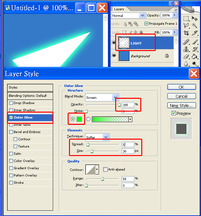Hide the Background layer using its eye

pyautogui.click(x=114, y=56)
